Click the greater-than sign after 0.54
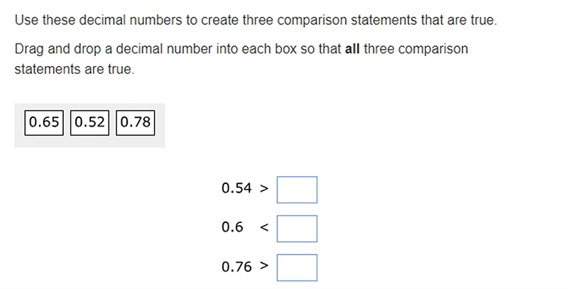The image size is (568, 289). (x=264, y=188)
